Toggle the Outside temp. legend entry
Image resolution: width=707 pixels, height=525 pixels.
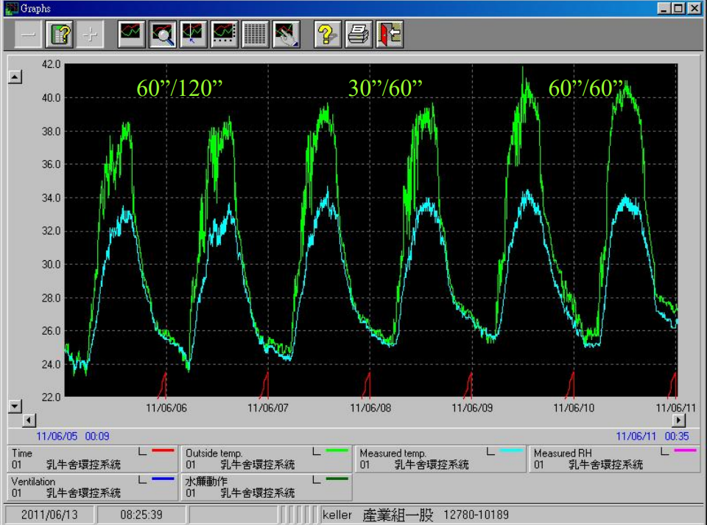(267, 459)
